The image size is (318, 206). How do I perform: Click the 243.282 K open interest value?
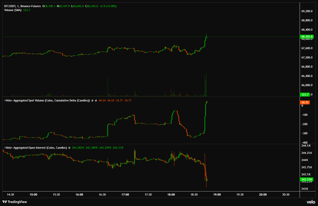pos(78,148)
